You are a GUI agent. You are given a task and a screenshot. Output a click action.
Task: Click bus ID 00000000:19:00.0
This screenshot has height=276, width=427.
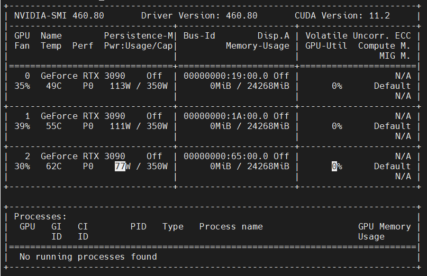click(225, 76)
